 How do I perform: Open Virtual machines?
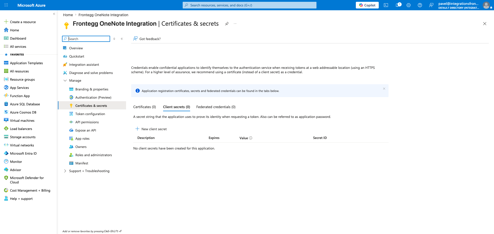coord(22,120)
